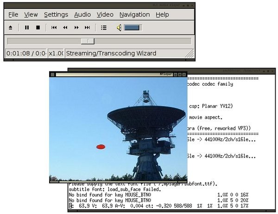Click the terminal status line '63.9 V: 63.9 A-V'
This screenshot has width=278, height=214.
point(102,206)
